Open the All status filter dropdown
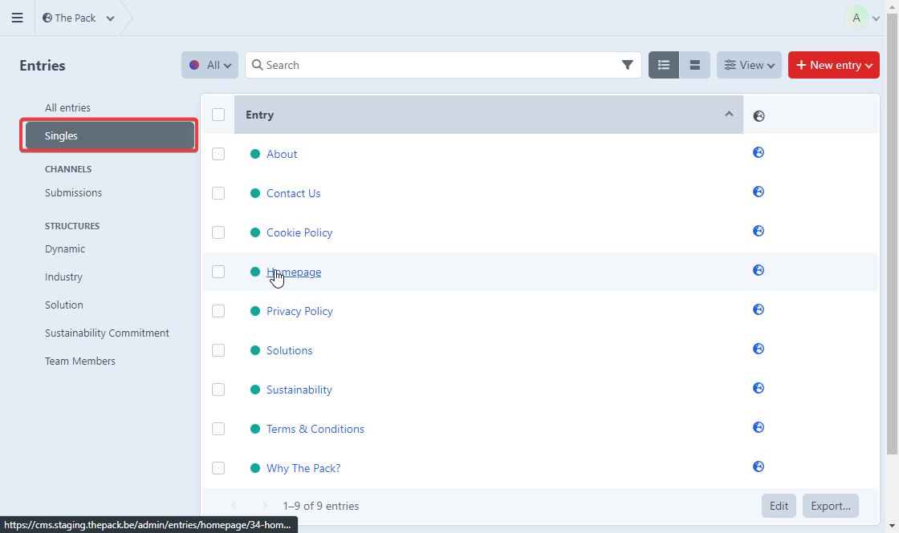899x533 pixels. pos(209,65)
